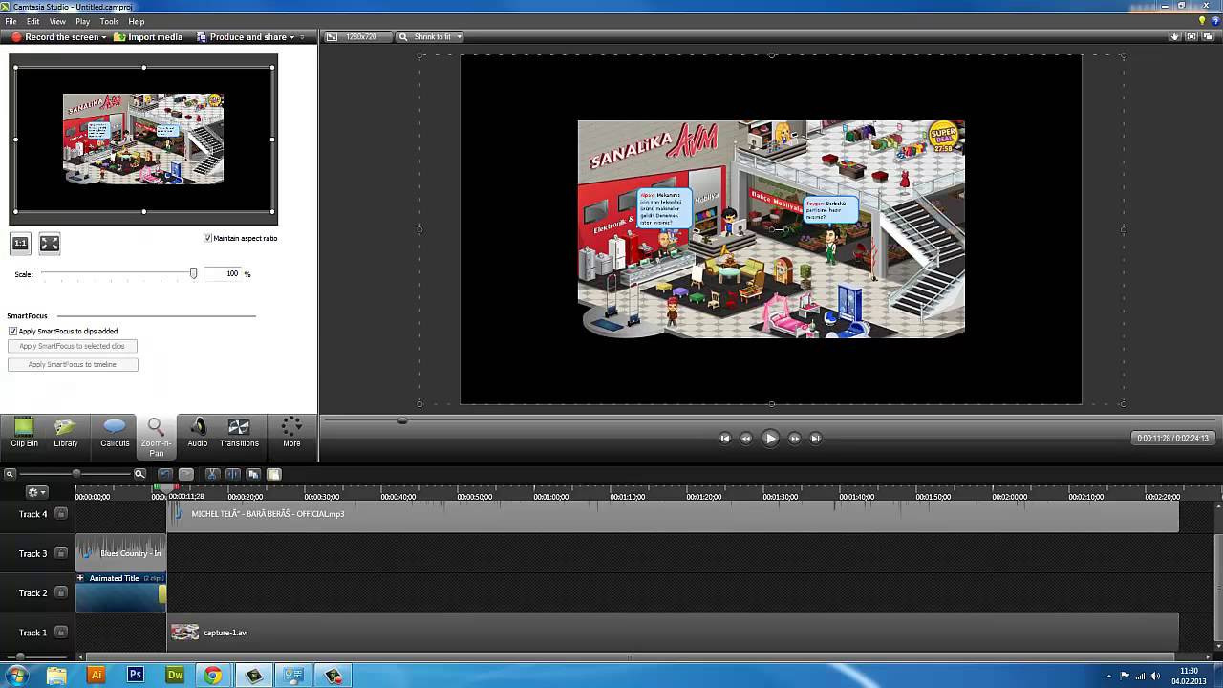Zoom in the timeline with the magnifier icon
1223x688 pixels.
click(139, 474)
